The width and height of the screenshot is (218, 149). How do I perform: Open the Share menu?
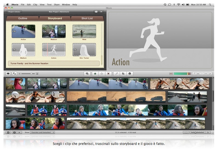tap(57, 4)
